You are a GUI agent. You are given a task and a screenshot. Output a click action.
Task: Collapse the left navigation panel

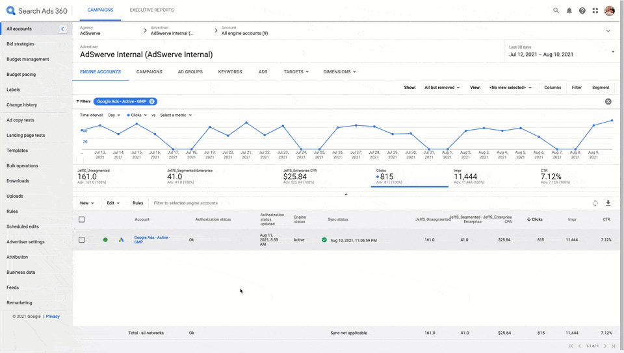point(62,29)
